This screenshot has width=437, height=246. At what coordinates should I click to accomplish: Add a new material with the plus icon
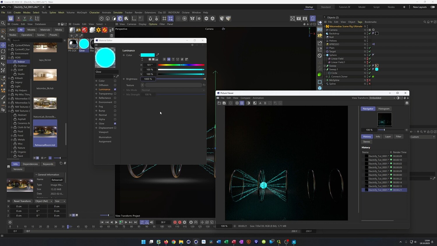pos(71,36)
